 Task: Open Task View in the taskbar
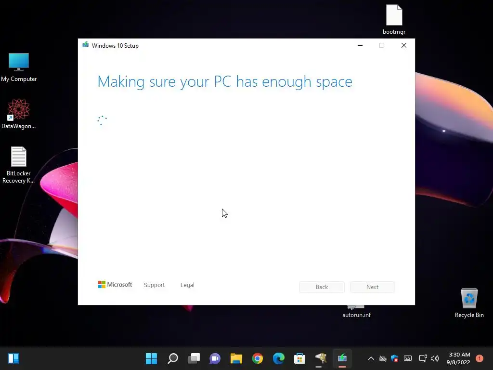(194, 358)
